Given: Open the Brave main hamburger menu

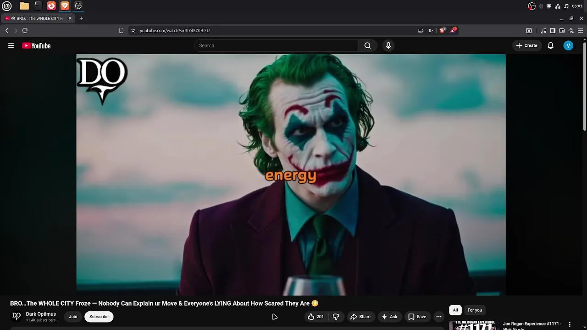Looking at the screenshot, I should pos(580,31).
